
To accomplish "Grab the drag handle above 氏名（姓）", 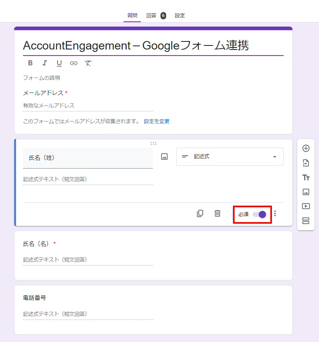I will pos(154,143).
